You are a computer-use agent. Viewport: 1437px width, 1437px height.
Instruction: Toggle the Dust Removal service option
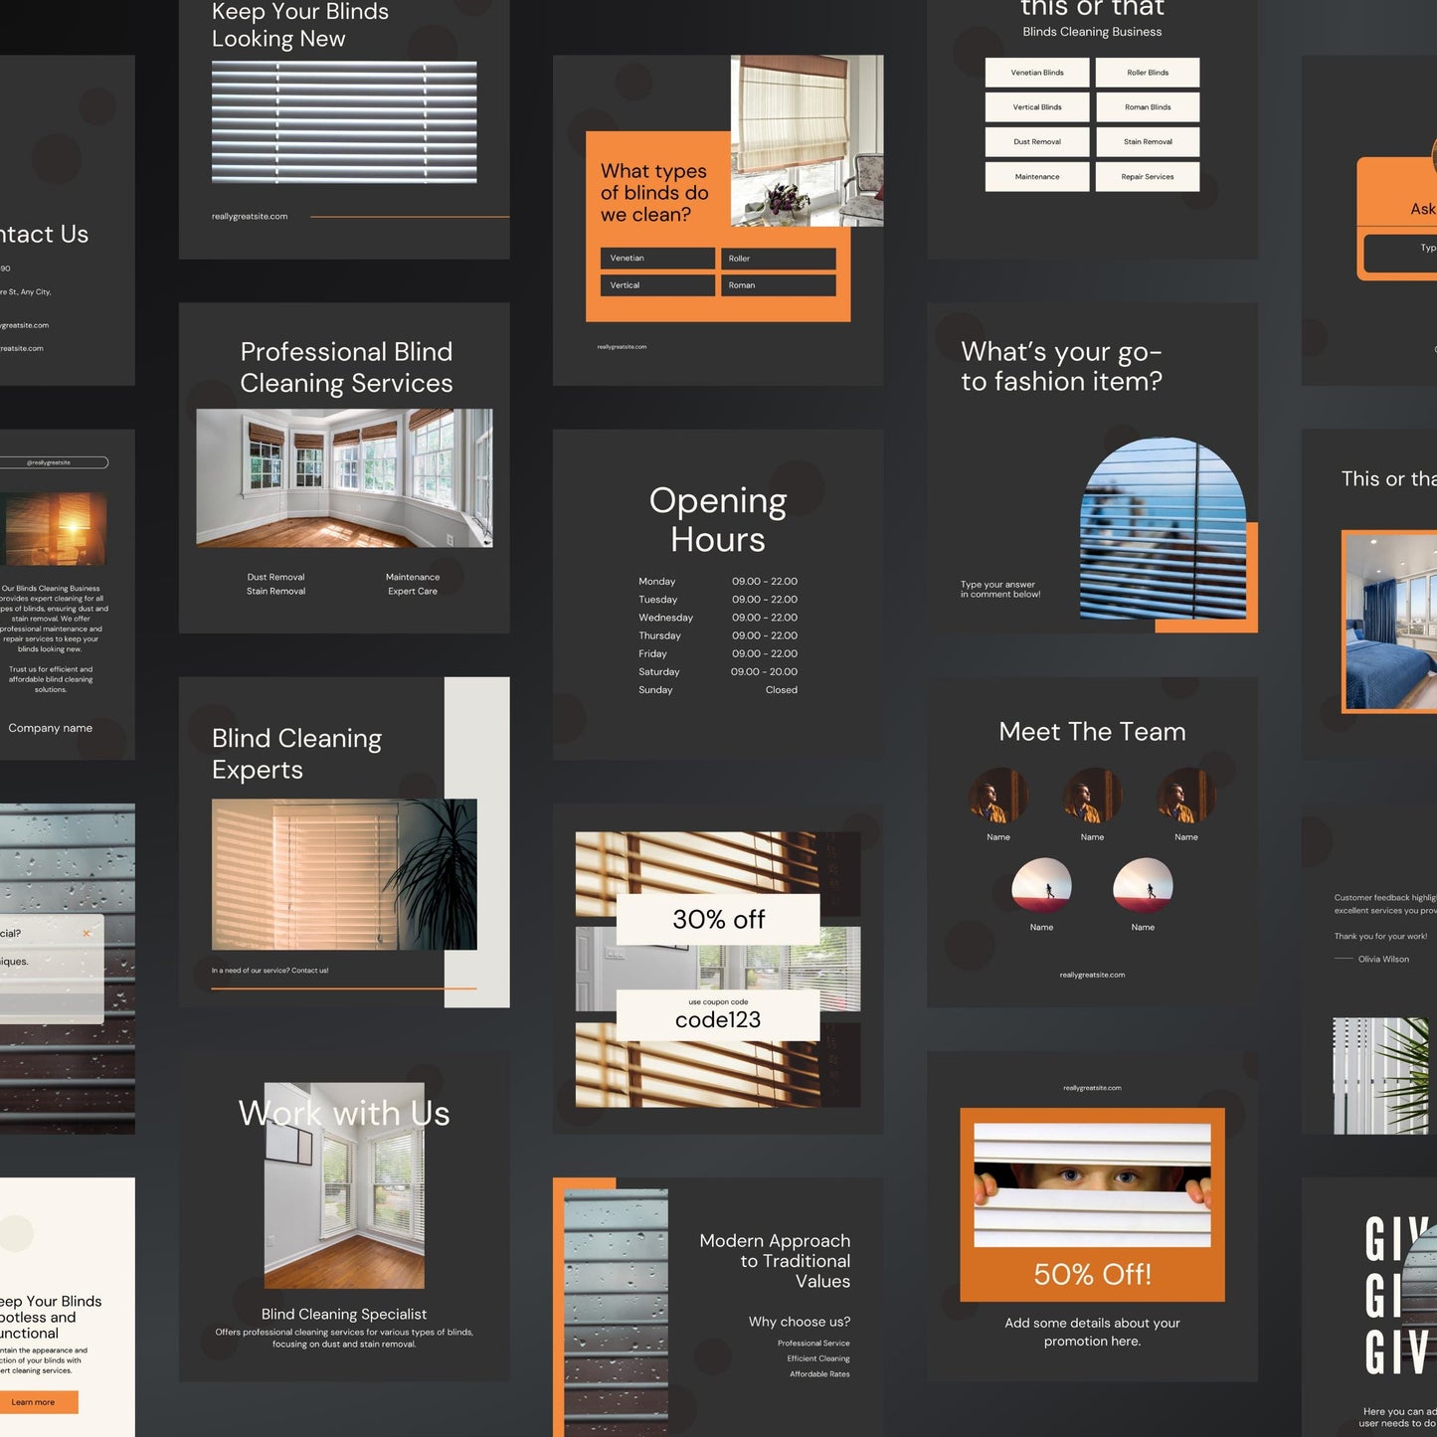point(1036,141)
